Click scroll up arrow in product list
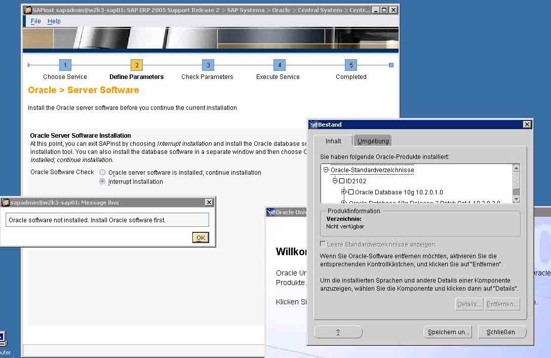The image size is (551, 358). 516,168
